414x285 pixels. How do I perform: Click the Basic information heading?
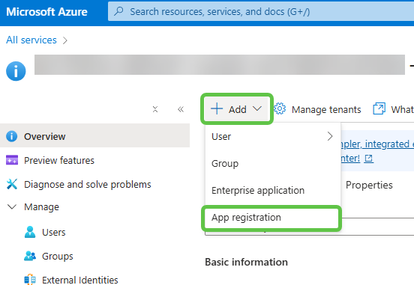click(x=246, y=262)
